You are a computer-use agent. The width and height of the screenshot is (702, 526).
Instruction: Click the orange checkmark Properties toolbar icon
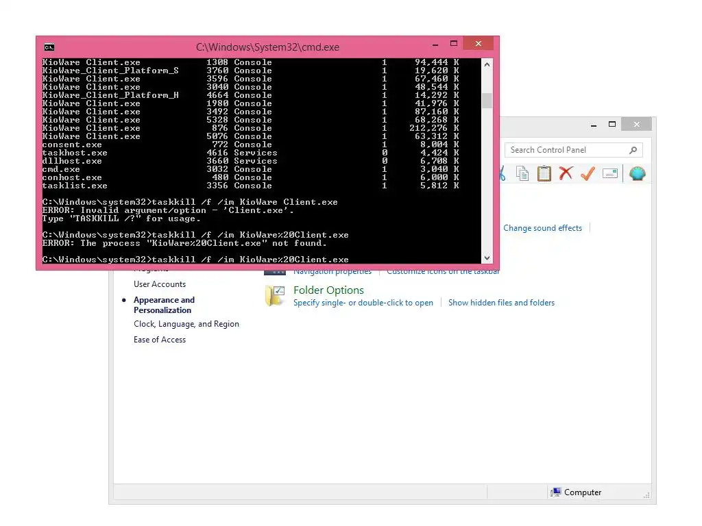pos(588,173)
